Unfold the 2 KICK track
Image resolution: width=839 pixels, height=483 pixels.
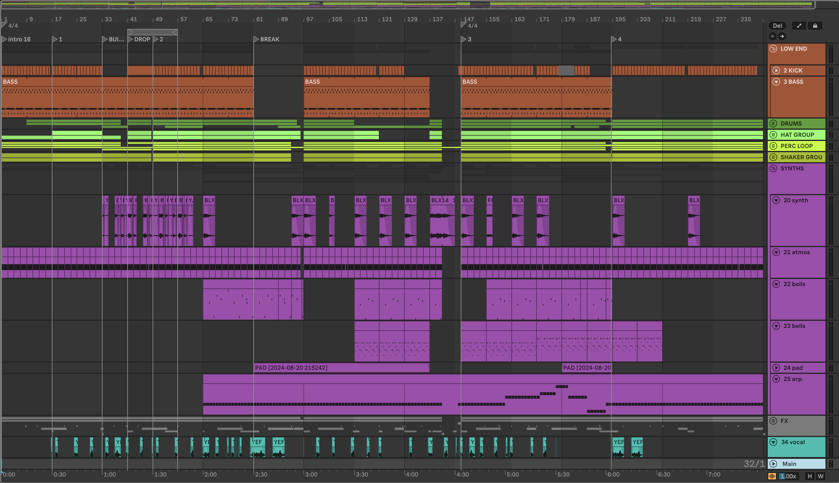pos(776,70)
